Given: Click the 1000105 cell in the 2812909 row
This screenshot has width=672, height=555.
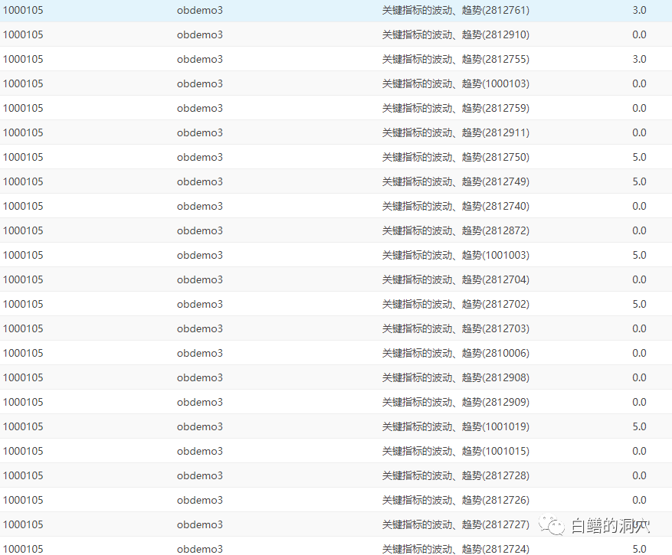Looking at the screenshot, I should [23, 402].
